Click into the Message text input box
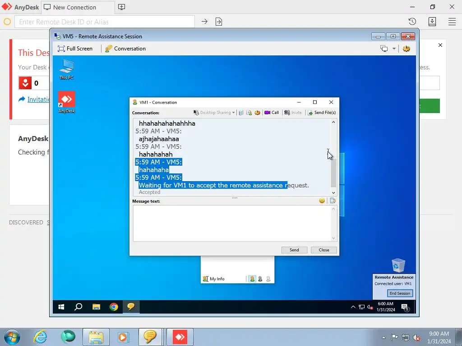Screen dimensions: 462x346 point(232,223)
